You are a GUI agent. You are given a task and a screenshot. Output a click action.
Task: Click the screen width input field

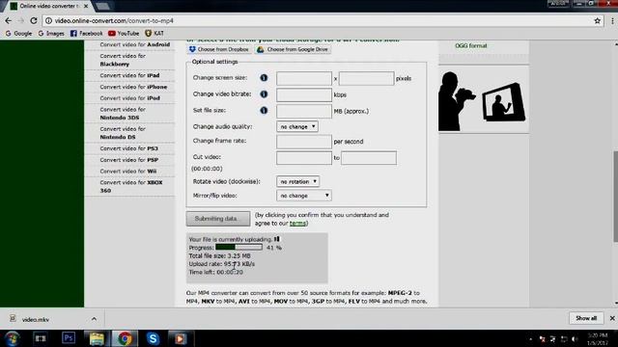[x=304, y=78]
